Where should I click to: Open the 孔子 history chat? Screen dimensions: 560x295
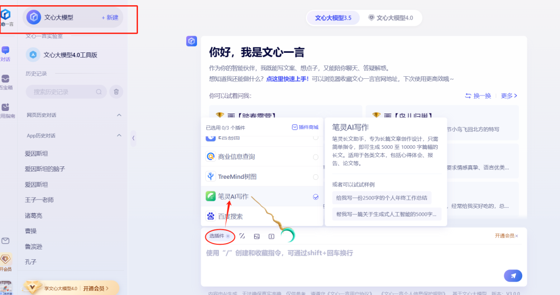click(31, 262)
